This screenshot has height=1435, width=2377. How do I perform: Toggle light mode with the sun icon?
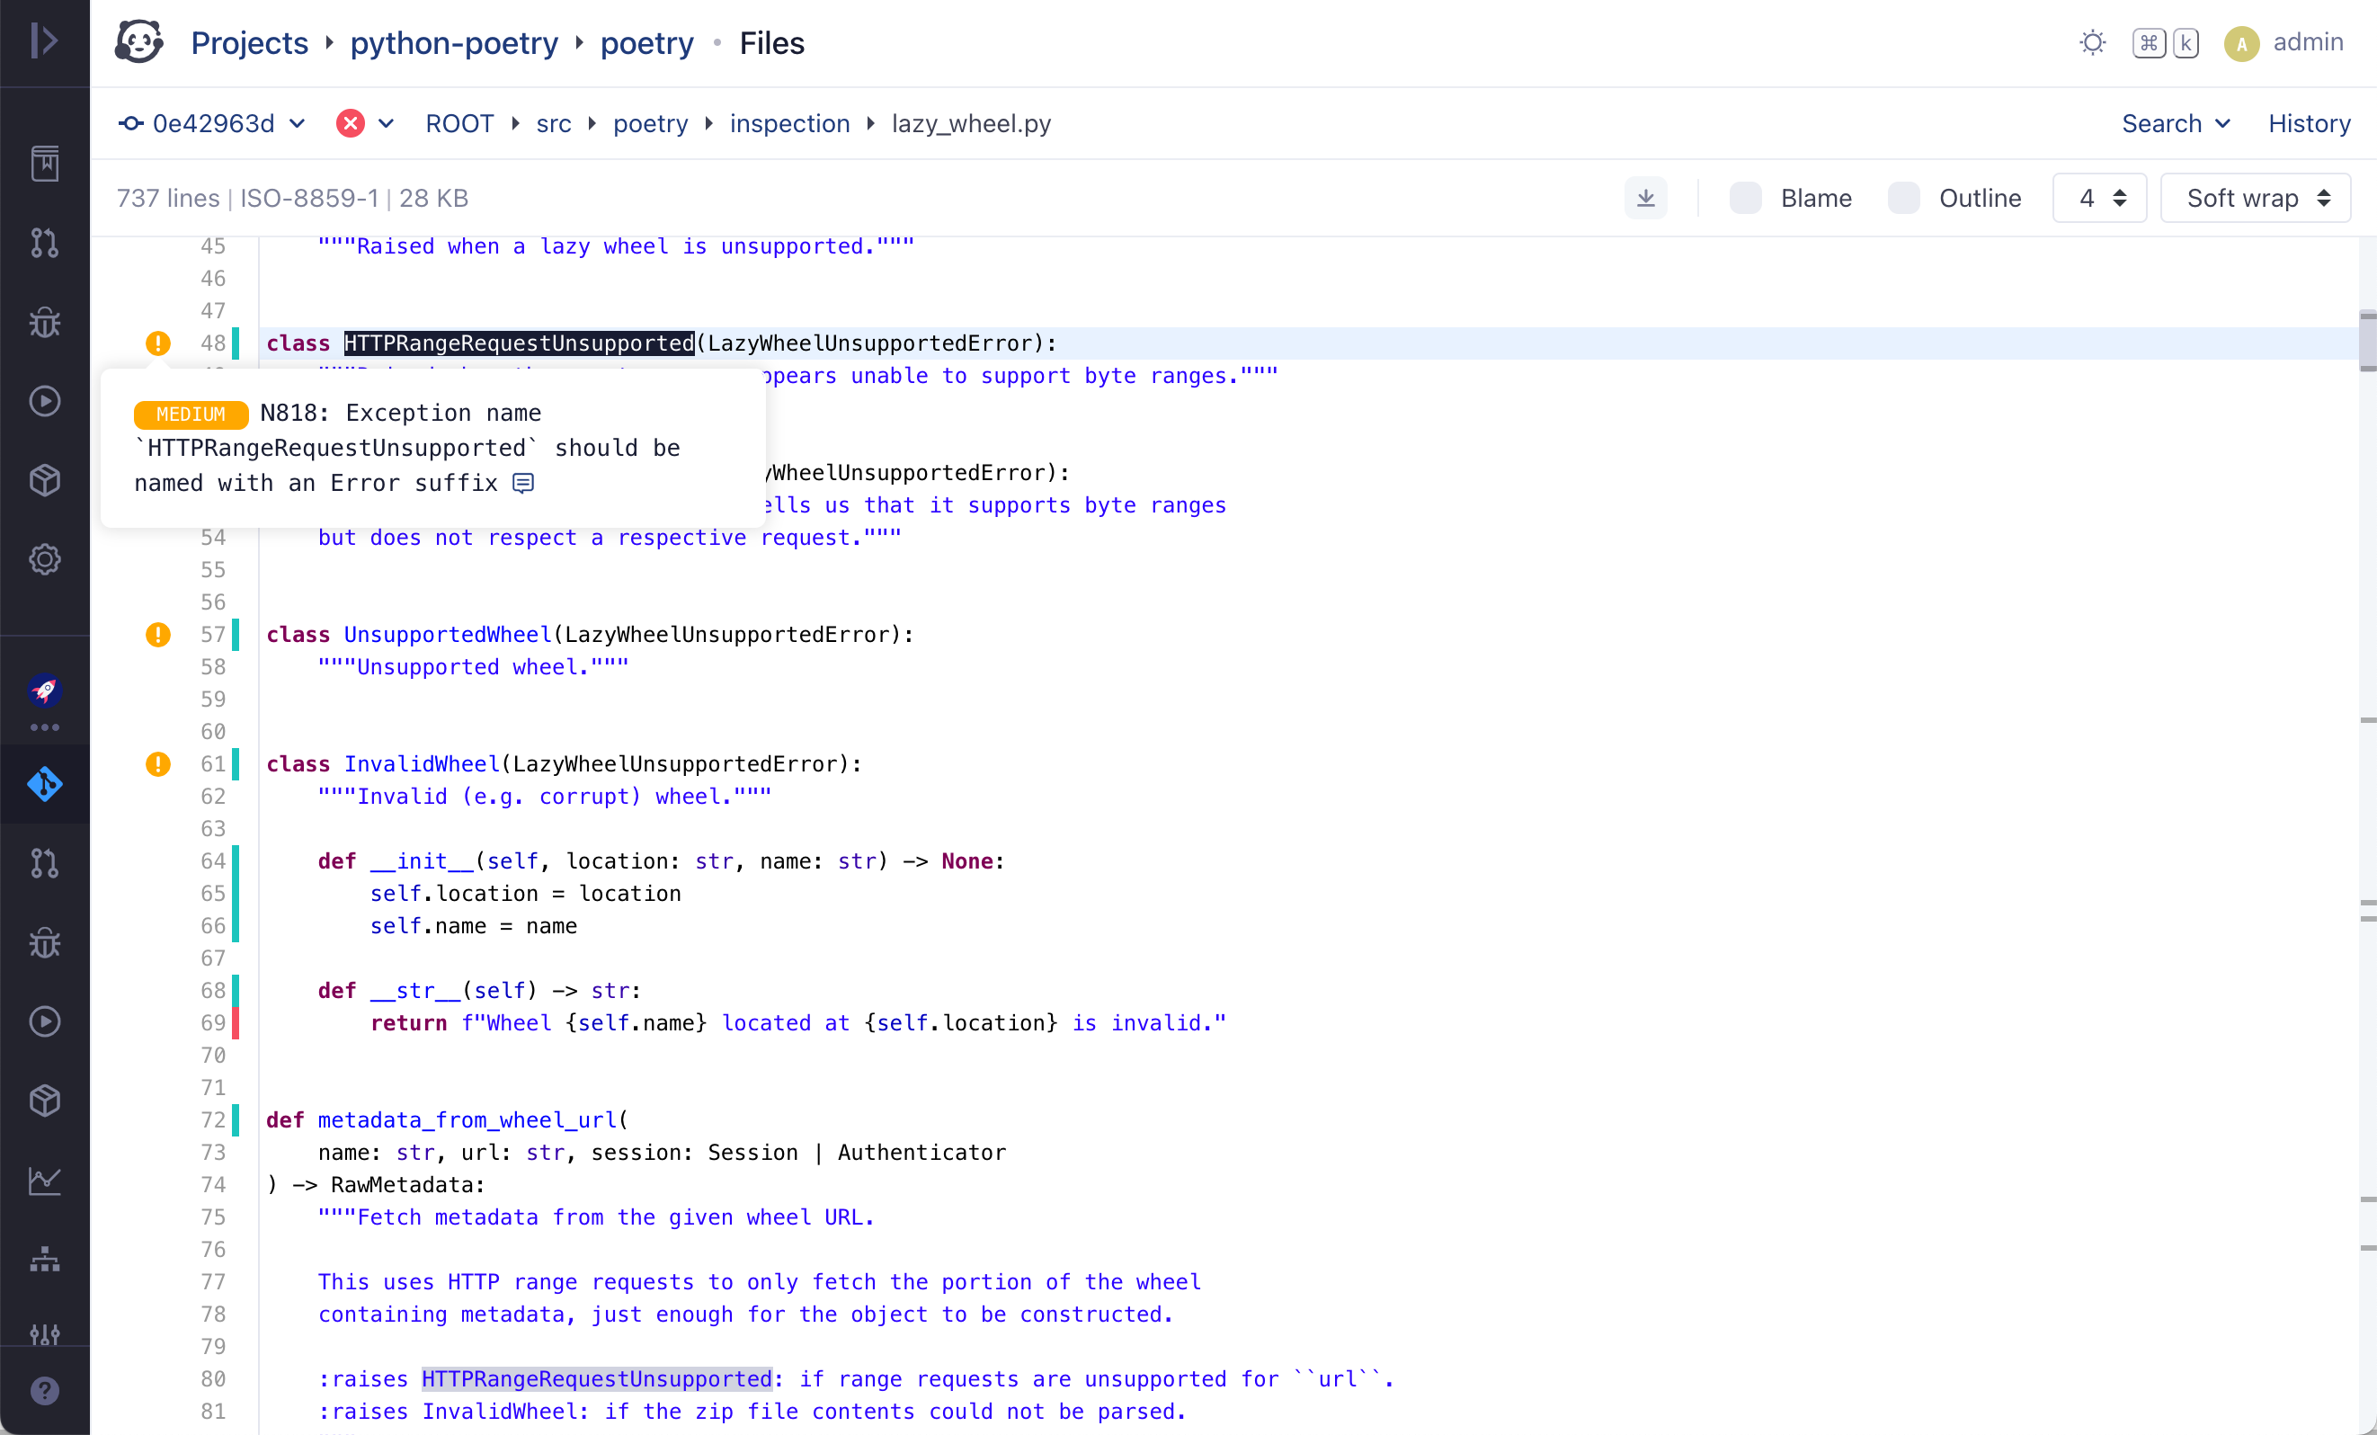tap(2092, 42)
